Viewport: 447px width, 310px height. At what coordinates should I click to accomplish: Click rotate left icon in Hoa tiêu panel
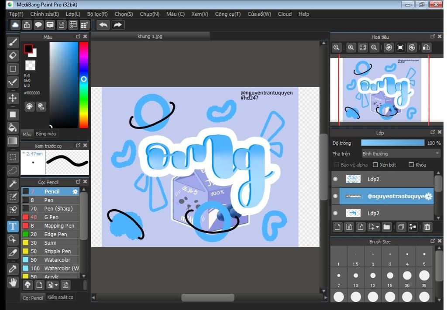pyautogui.click(x=389, y=48)
